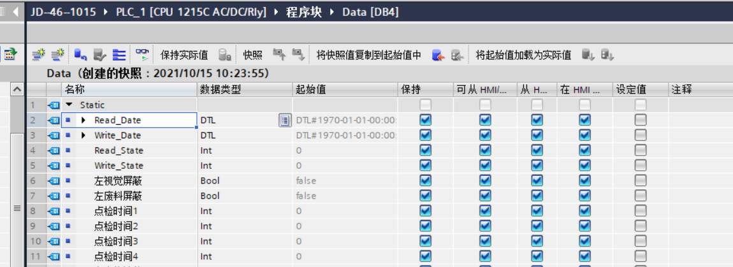Image resolution: width=733 pixels, height=267 pixels.
Task: Click the expanded mode list icon
Action: click(119, 55)
